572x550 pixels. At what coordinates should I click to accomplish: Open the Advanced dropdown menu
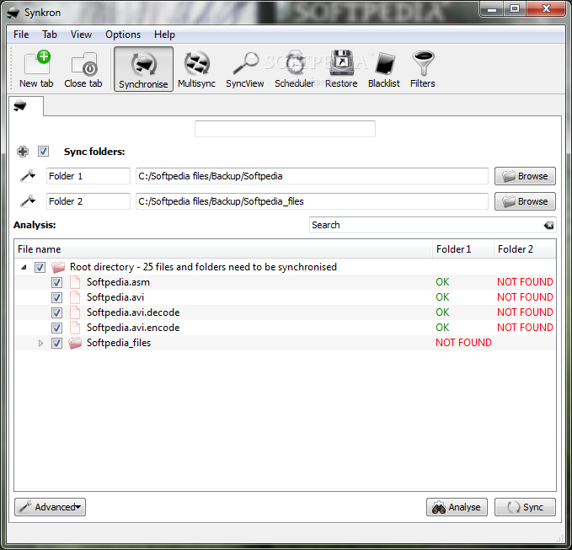50,507
